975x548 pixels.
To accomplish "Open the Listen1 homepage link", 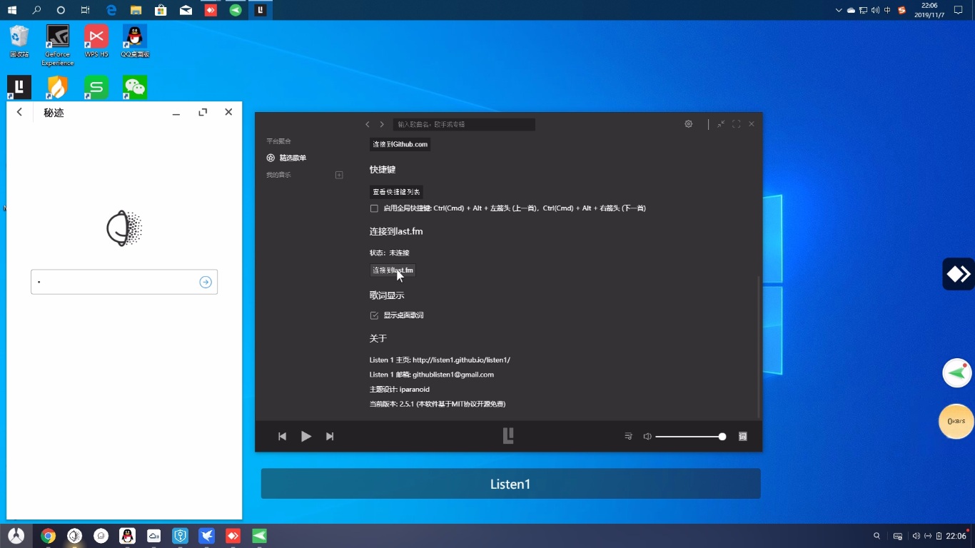I will (461, 360).
